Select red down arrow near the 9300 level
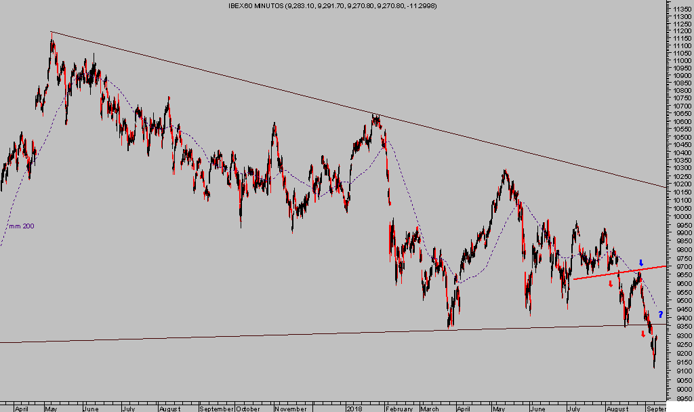Viewport: 694px width, 412px height. pos(643,333)
